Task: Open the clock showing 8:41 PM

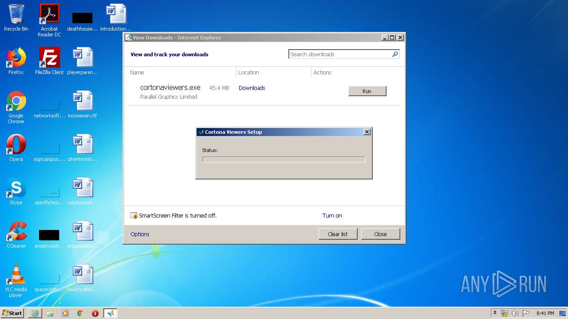Action: pyautogui.click(x=545, y=313)
